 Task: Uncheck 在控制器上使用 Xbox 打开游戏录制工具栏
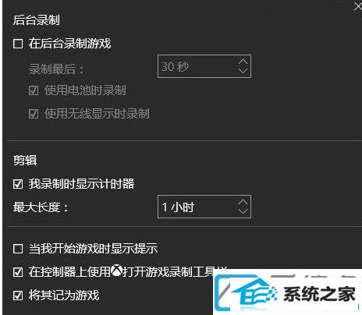pyautogui.click(x=18, y=272)
